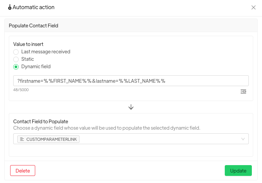Screen dimensions: 262x183
Task: Choose the Static radio option
Action: click(x=16, y=59)
